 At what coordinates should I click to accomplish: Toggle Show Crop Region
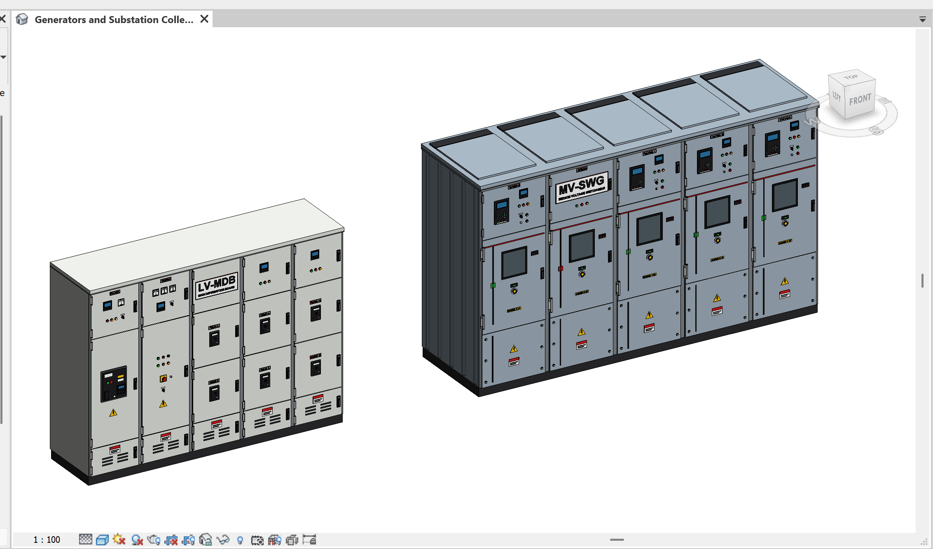[x=188, y=540]
